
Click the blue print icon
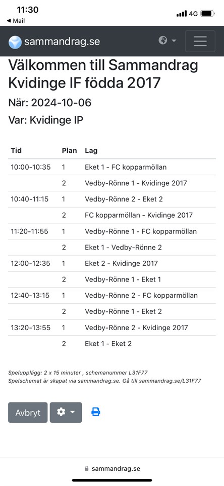[96, 412]
